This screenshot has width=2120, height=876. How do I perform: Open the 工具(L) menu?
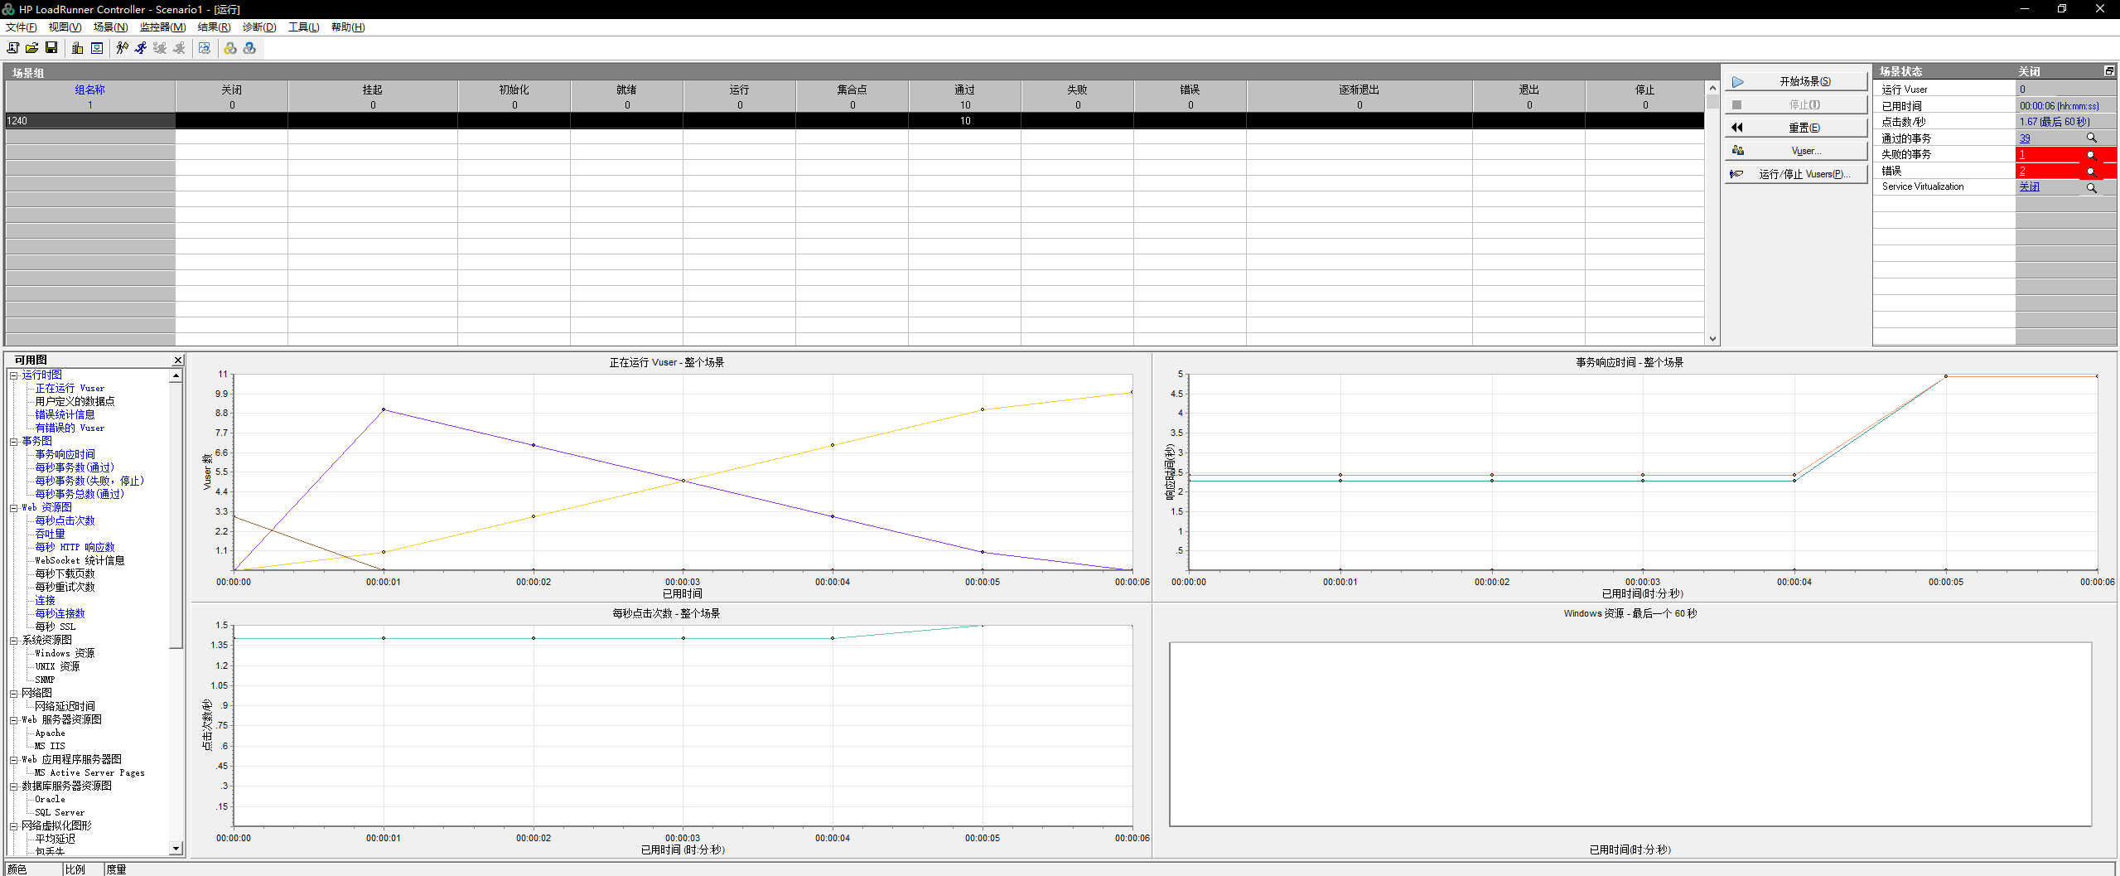coord(303,27)
